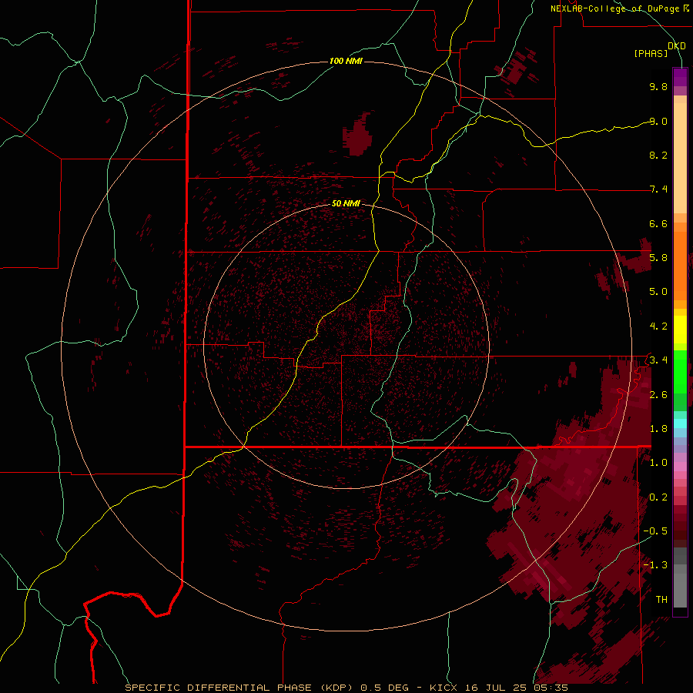The height and width of the screenshot is (693, 693).
Task: Click the DKD product code label
Action: click(677, 46)
